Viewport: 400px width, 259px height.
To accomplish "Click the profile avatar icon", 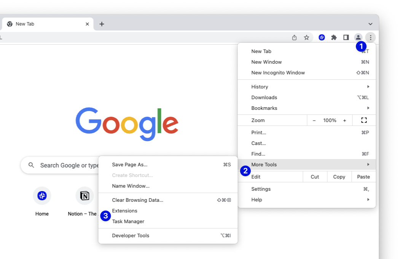I will [x=358, y=38].
